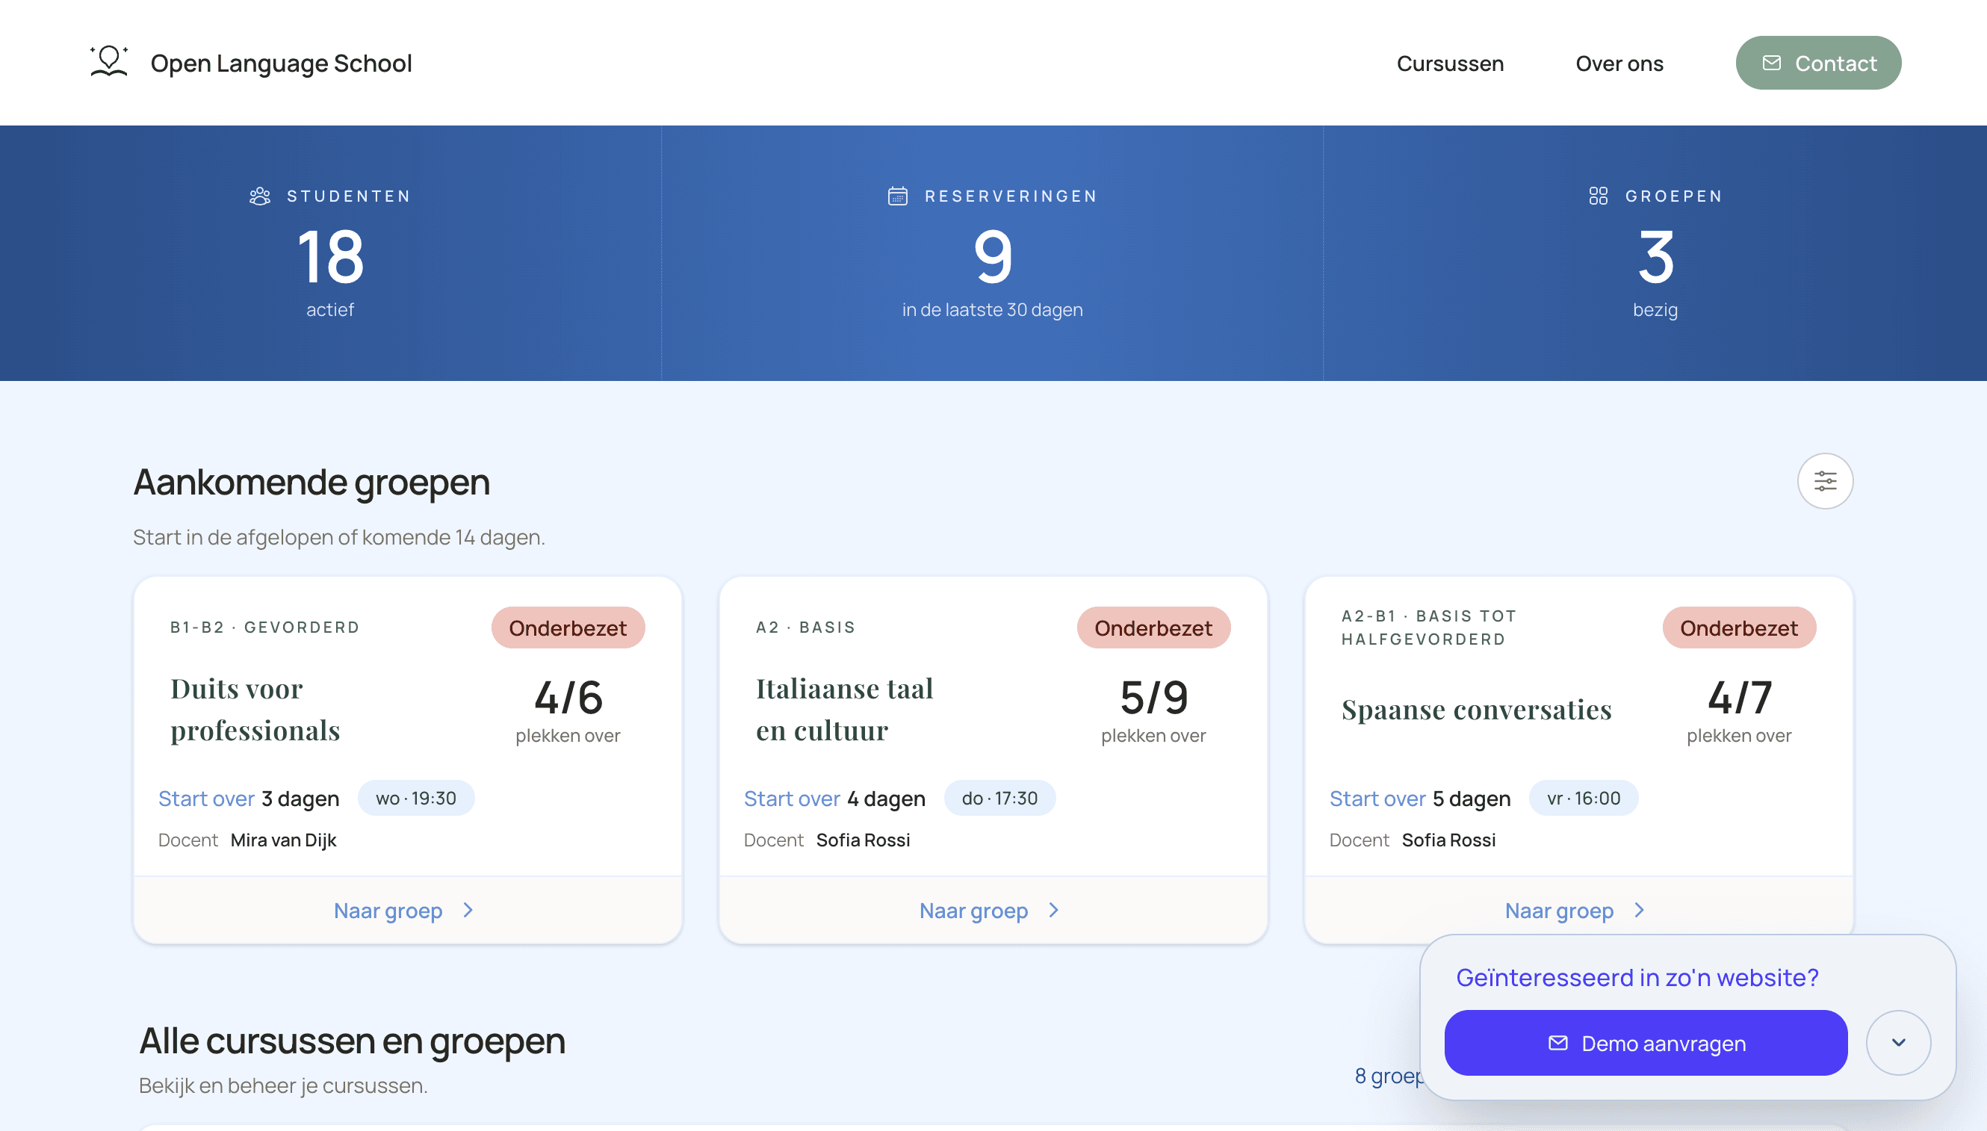
Task: Click the Aankomende groepen heading
Action: click(x=311, y=482)
